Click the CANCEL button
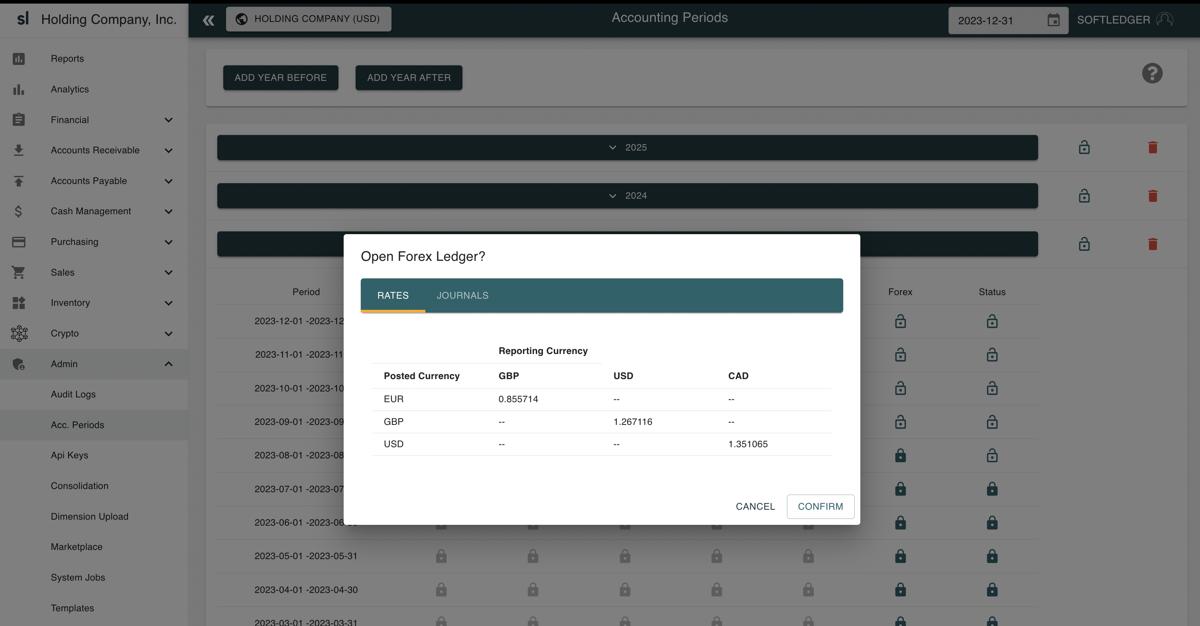Viewport: 1200px width, 626px height. (755, 507)
